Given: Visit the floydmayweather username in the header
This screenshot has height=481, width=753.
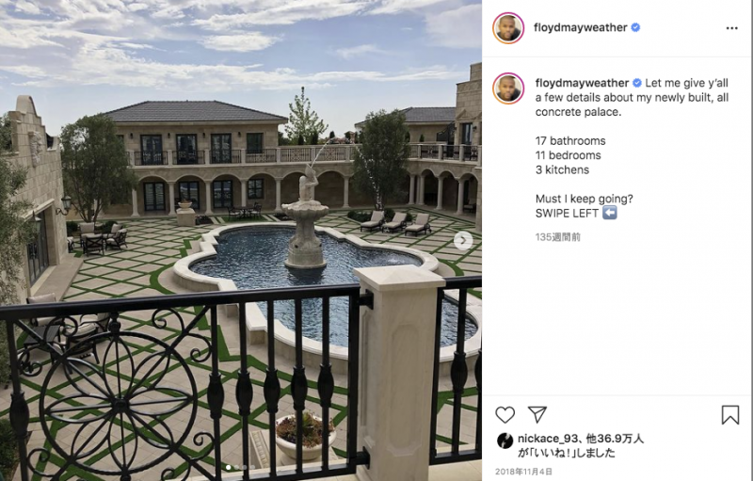Looking at the screenshot, I should 580,27.
